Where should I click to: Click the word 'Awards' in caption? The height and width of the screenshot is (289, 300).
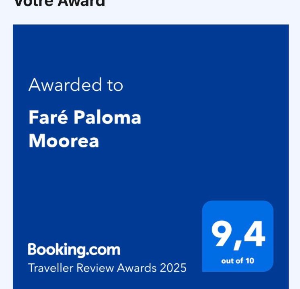[137, 268]
